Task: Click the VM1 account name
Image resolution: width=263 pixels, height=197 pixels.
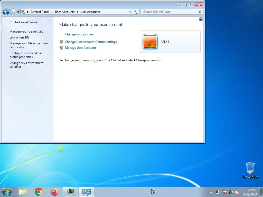Action: coord(165,42)
